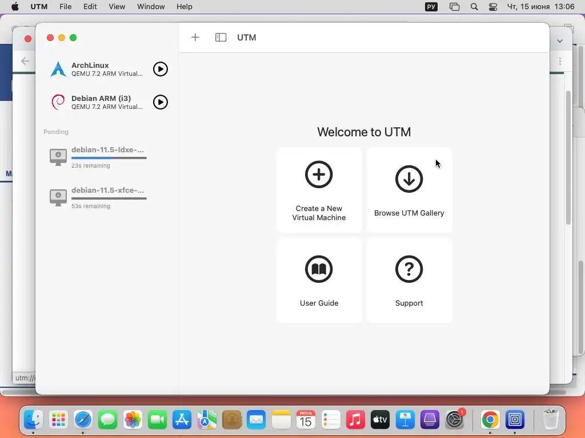Open the Browse UTM Gallery card
The image size is (585, 438).
coord(409,190)
